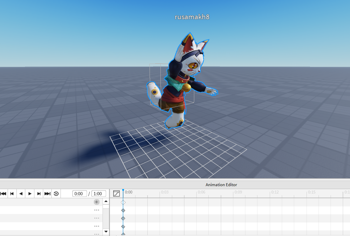Click the blue playhead scrubber handle
This screenshot has height=236, width=350.
click(x=123, y=190)
